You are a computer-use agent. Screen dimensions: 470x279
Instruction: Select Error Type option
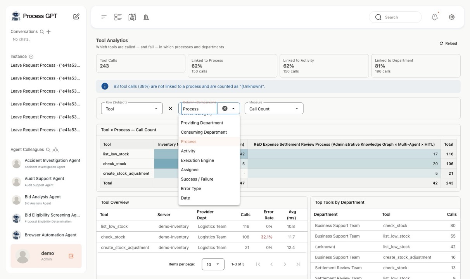click(x=209, y=189)
